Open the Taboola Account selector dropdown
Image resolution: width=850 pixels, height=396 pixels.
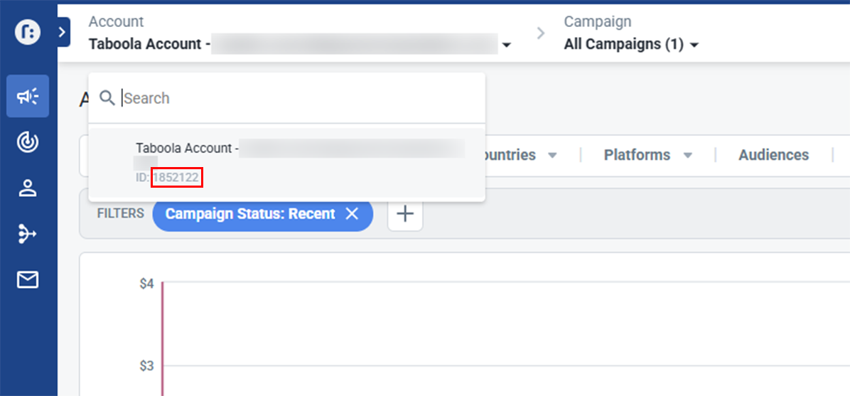(x=506, y=45)
